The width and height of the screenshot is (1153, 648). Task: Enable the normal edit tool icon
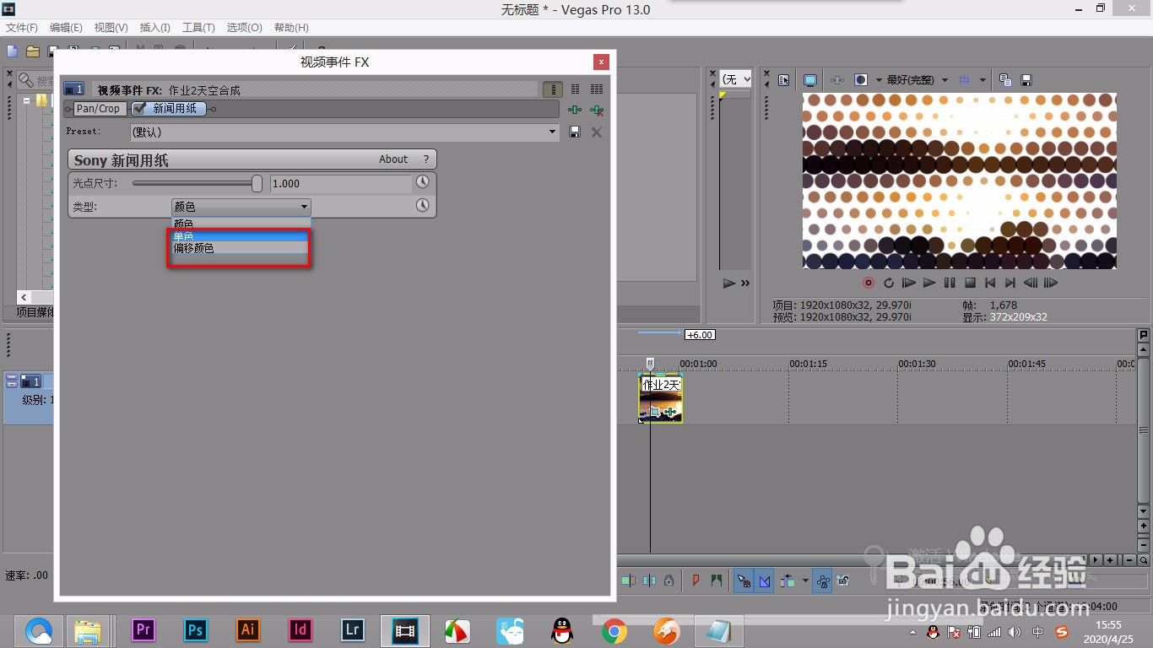tap(744, 580)
